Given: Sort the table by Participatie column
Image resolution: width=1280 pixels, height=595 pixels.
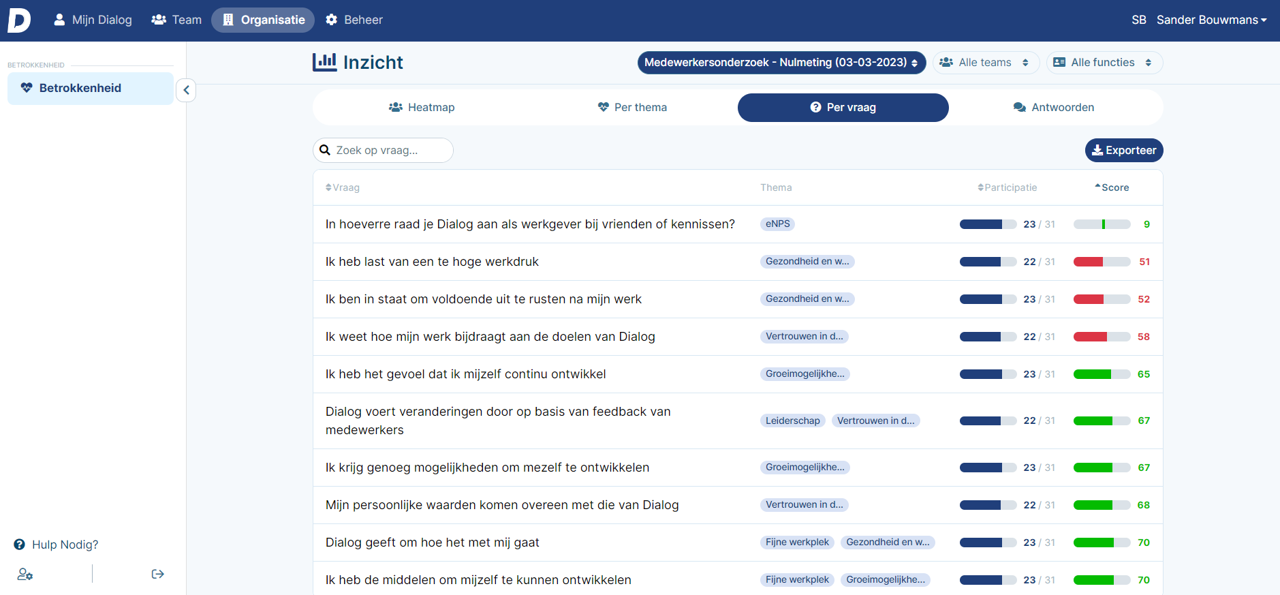Looking at the screenshot, I should click(x=1007, y=187).
